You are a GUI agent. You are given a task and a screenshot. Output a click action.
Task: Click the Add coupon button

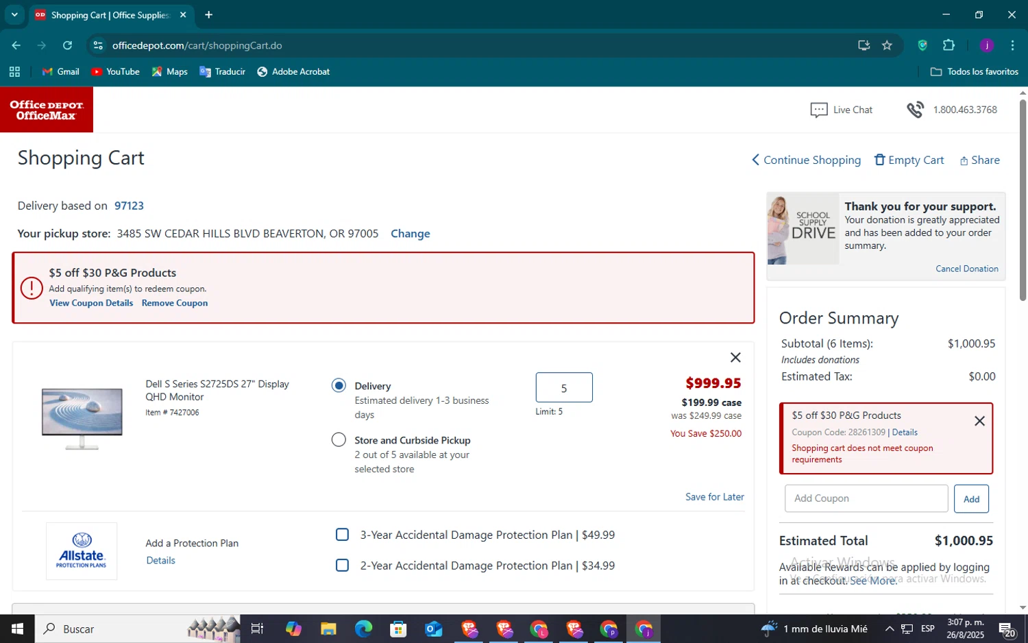coord(971,498)
